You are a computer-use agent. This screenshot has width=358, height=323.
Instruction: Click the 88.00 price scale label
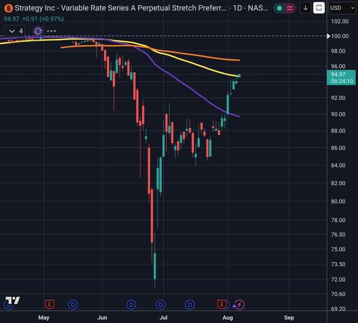coord(338,131)
